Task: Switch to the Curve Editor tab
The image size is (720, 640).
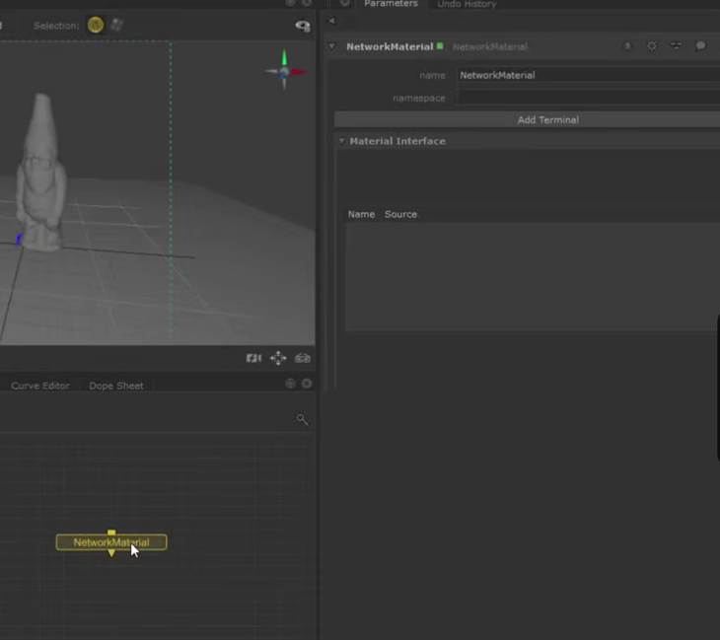Action: tap(39, 386)
